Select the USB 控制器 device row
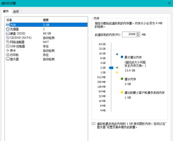This screenshot has width=173, height=141. coord(47,46)
